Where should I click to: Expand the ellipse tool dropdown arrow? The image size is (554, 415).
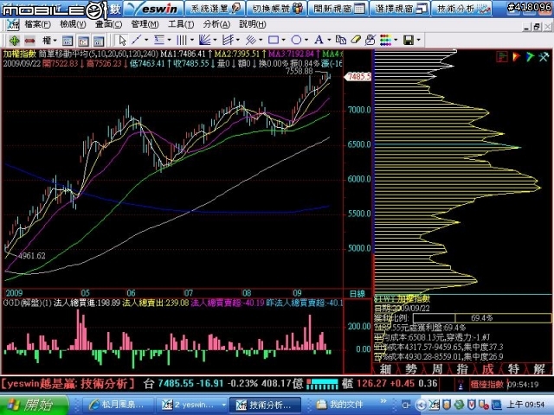pos(306,40)
